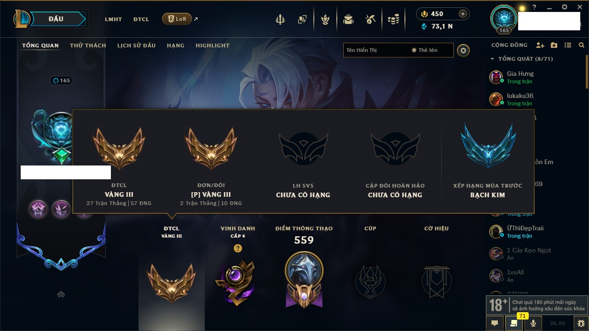
Task: Open the missions scroll icon with 71 badge
Action: click(514, 323)
